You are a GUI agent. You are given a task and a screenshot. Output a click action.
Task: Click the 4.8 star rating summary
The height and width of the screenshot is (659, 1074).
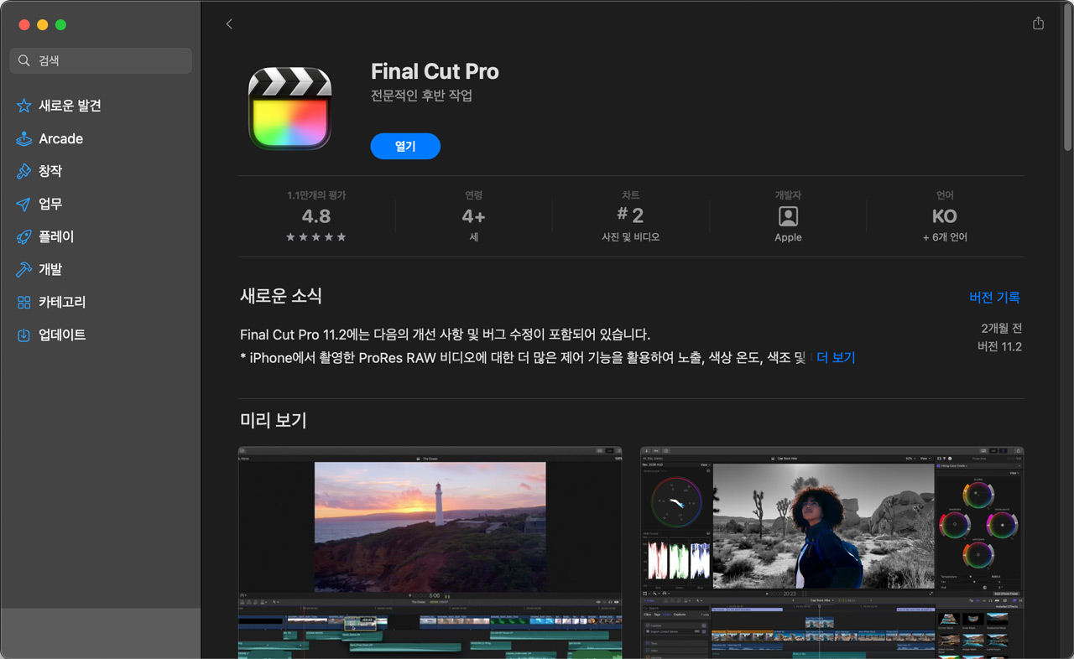point(316,216)
